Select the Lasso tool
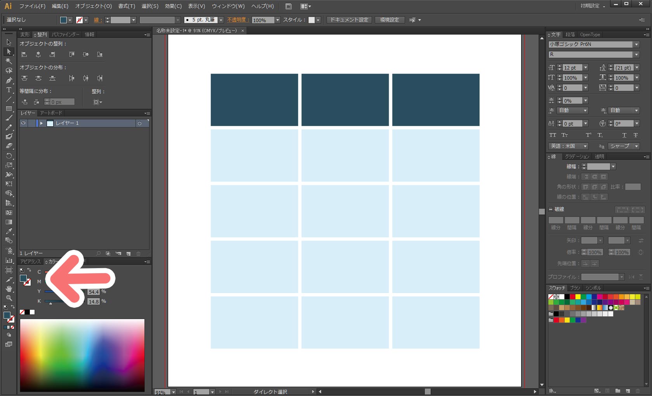 [9, 71]
